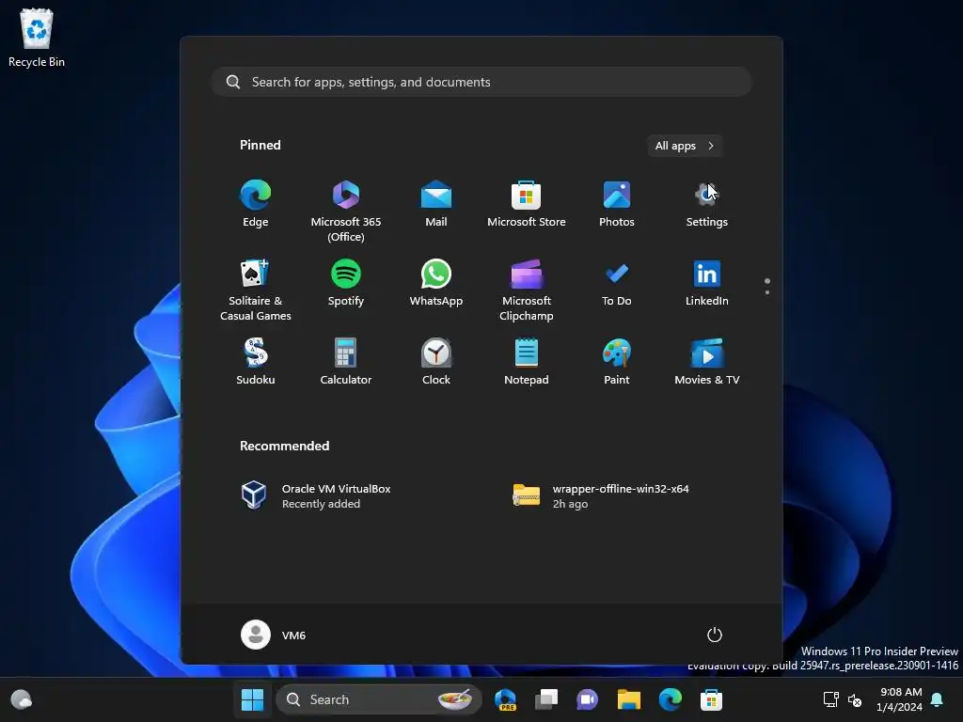Launch WhatsApp

point(436,284)
